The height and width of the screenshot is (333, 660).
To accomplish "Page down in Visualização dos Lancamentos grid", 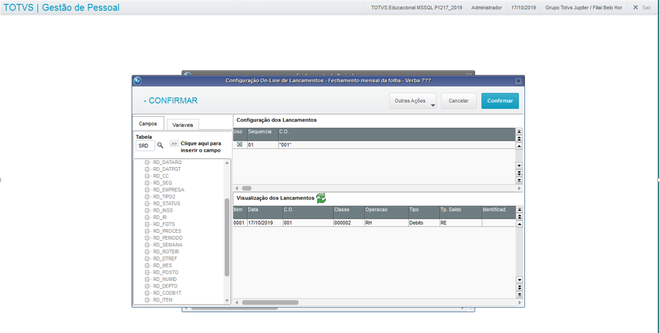I will click(519, 287).
